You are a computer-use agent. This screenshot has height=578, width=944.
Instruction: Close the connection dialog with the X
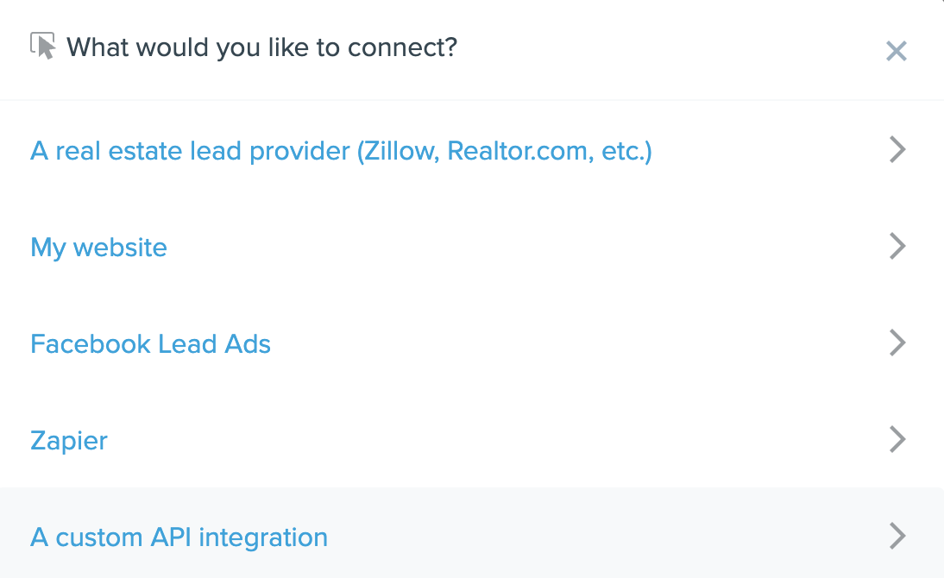[x=897, y=52]
